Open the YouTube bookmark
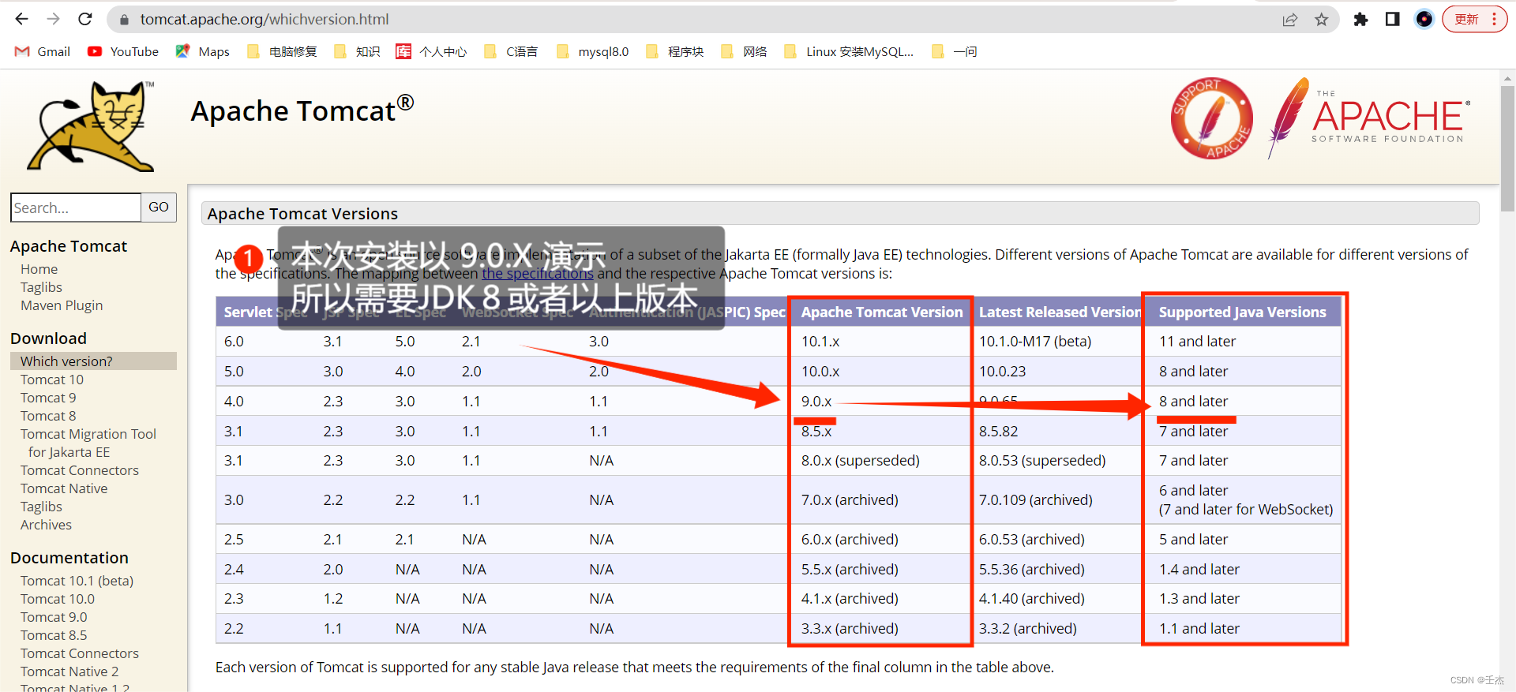 (x=123, y=51)
